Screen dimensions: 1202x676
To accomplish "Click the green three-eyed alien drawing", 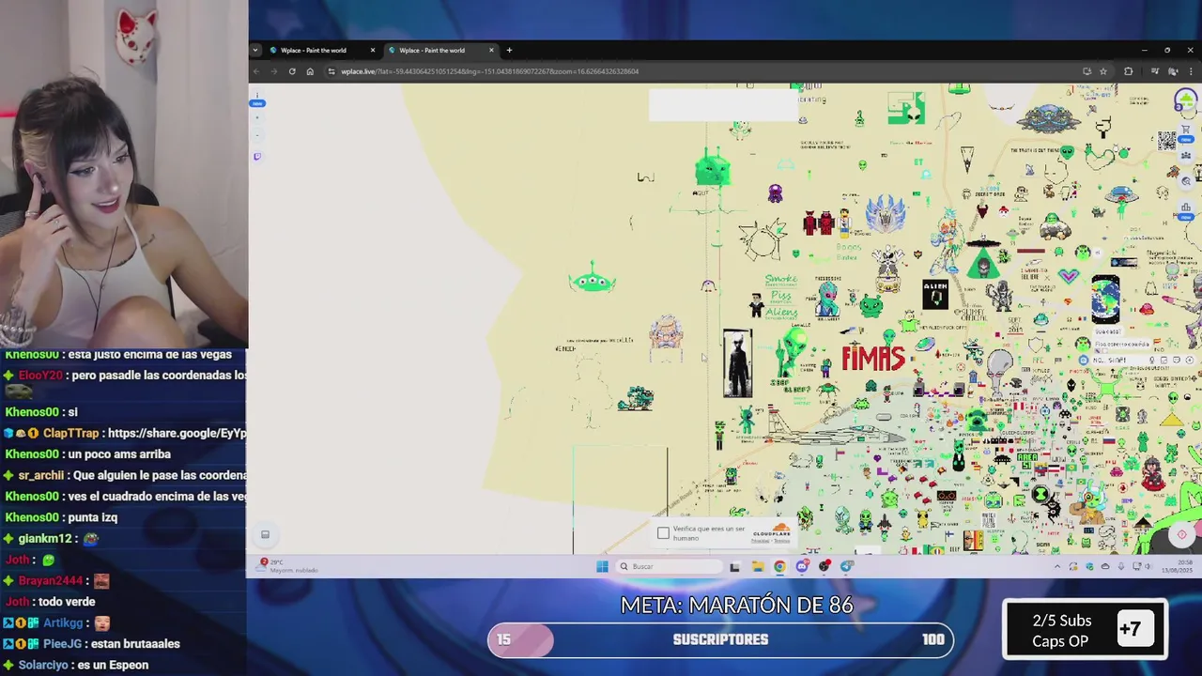I will (593, 280).
